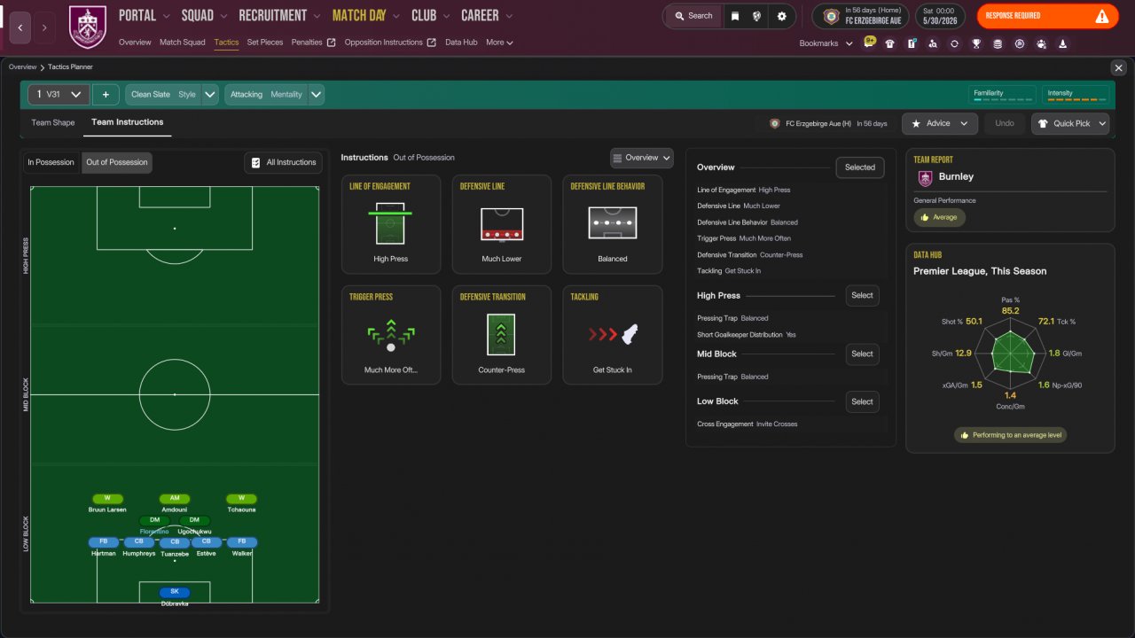Screen dimensions: 1135x638
Task: Click Select for High Press section
Action: pyautogui.click(x=862, y=296)
